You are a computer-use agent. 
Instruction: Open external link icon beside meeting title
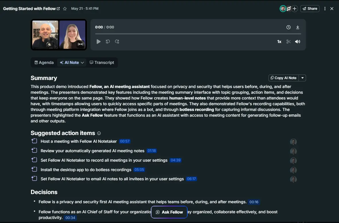point(58,9)
